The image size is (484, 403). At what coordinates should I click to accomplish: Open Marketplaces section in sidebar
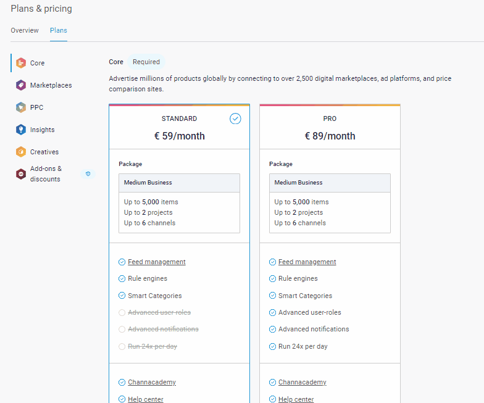pos(51,85)
